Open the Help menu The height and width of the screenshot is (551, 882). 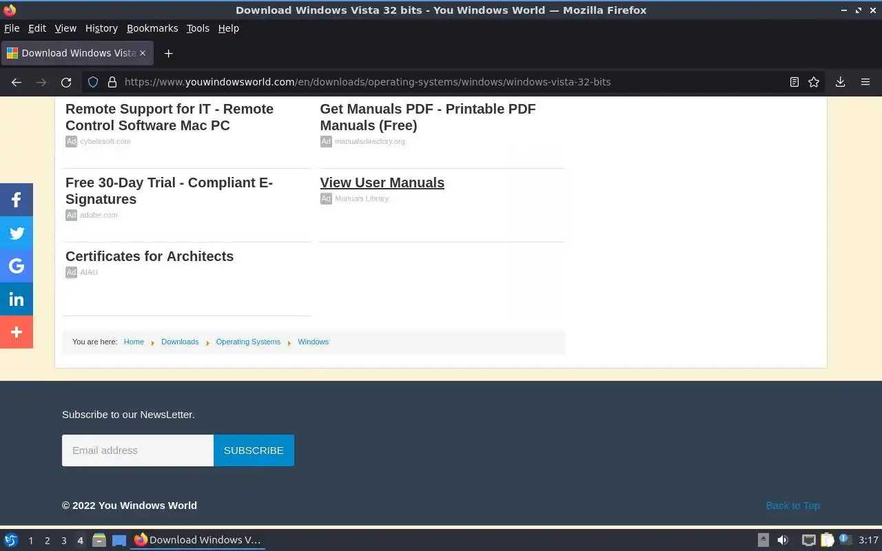229,28
